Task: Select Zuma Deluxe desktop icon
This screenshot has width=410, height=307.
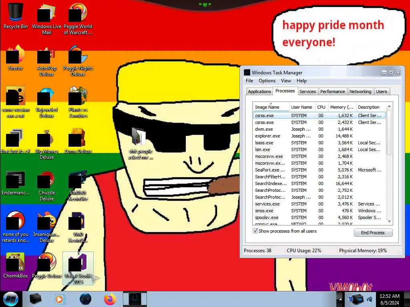Action: click(78, 141)
